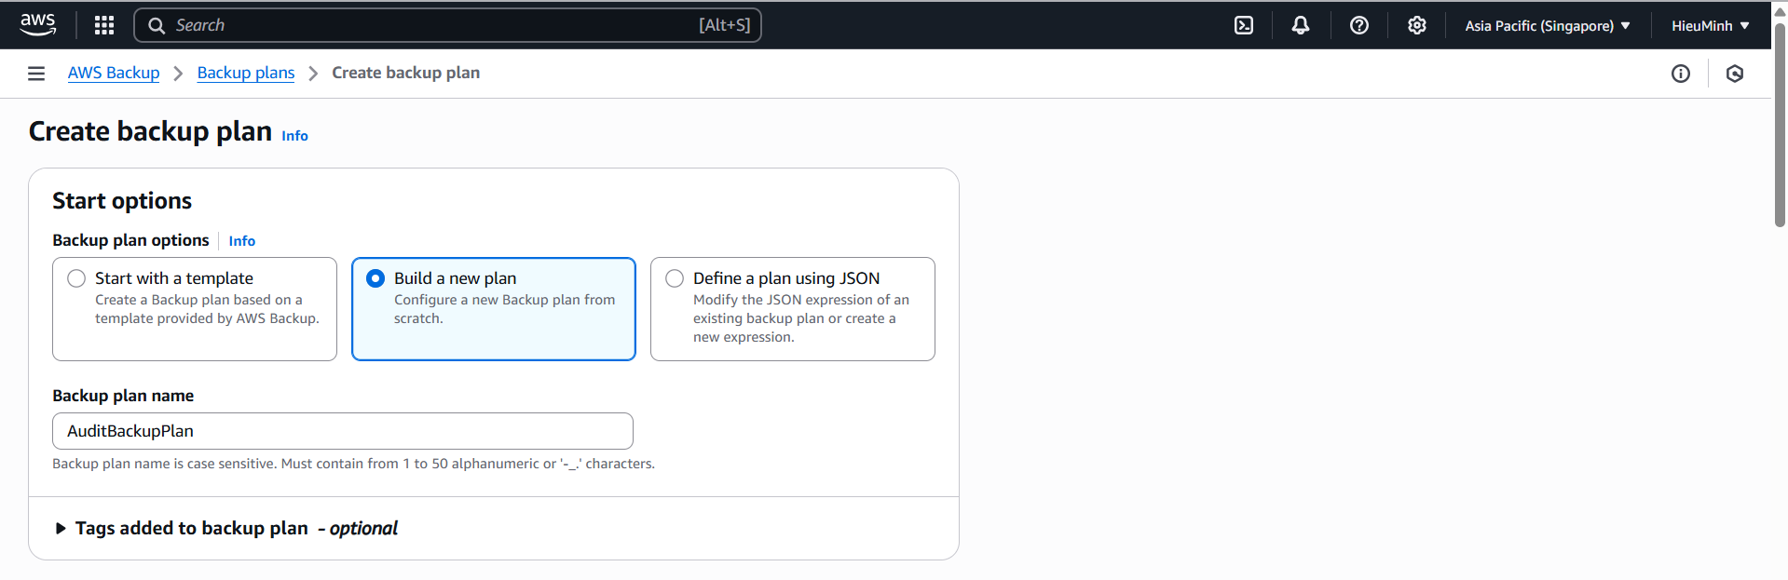Open the info panel circle icon
Screen dimensions: 1788x580
click(x=1681, y=74)
